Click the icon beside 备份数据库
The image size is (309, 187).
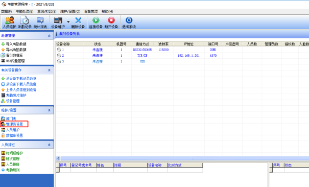pos(3,55)
